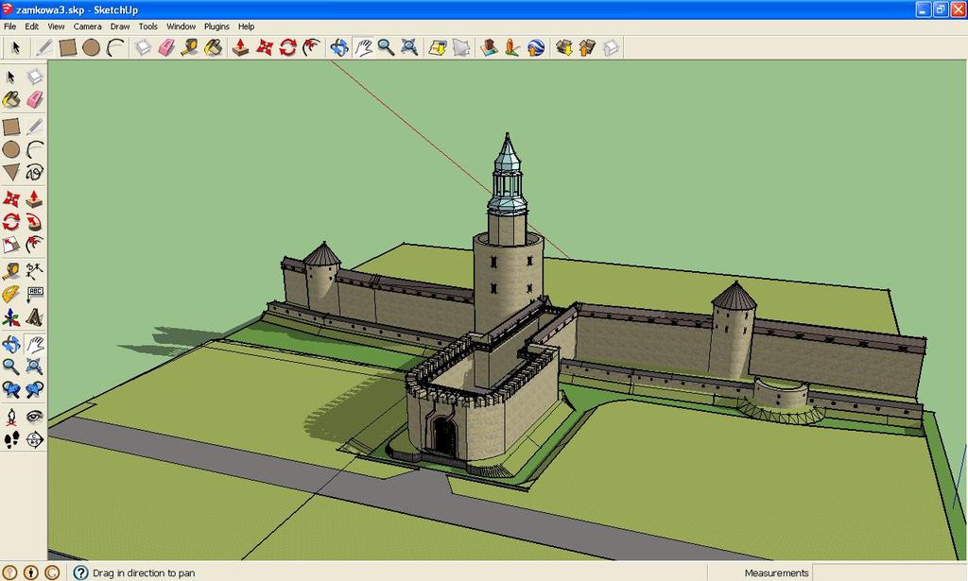Select the Tape Measure in top toolbar
968x581 pixels.
pyautogui.click(x=189, y=47)
